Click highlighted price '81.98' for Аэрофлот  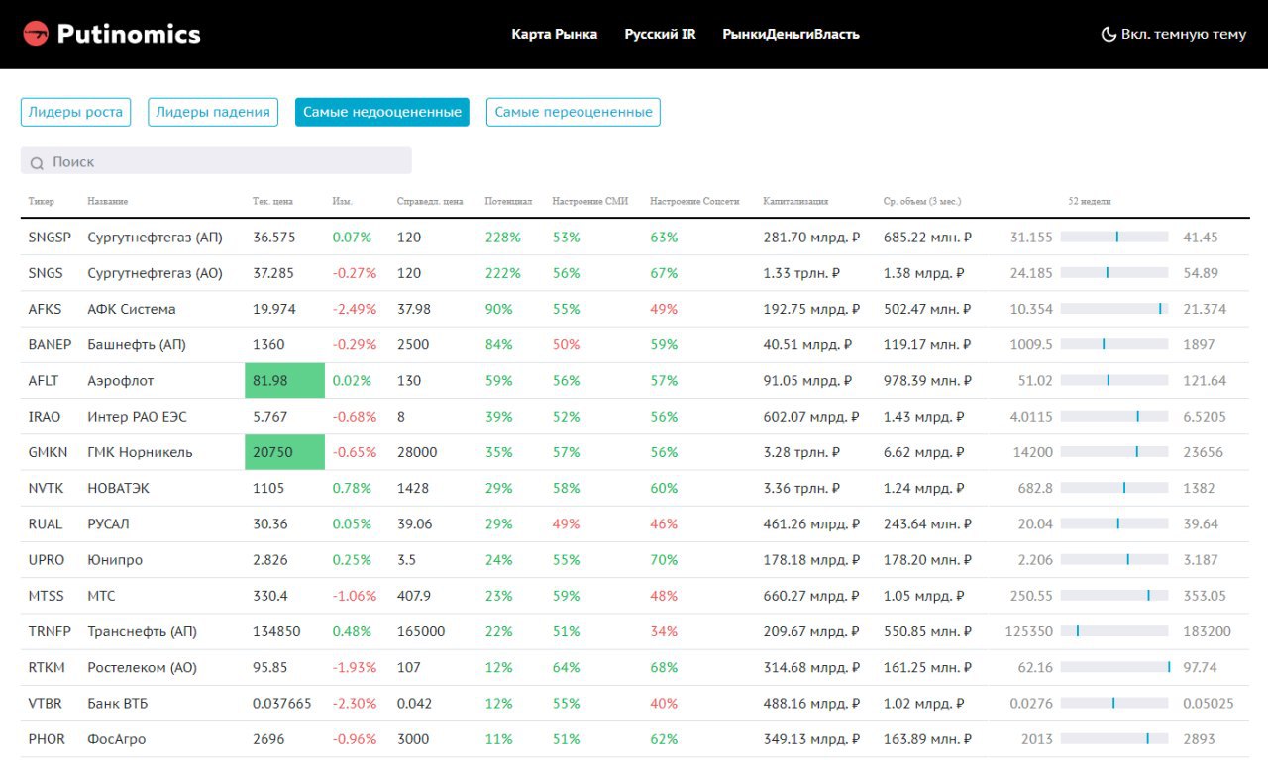[x=284, y=380]
